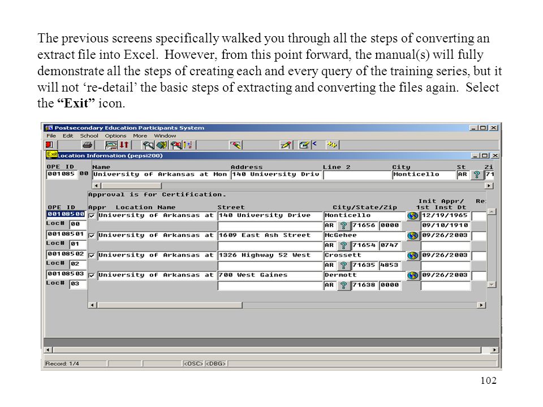
Task: Select OPE ID 00108500 field
Action: click(66, 214)
